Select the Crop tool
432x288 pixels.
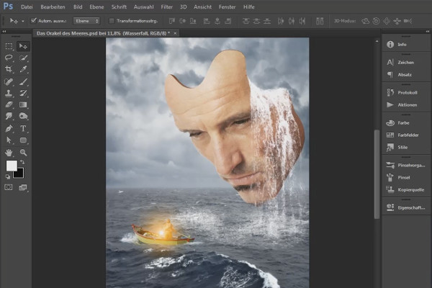tap(9, 69)
